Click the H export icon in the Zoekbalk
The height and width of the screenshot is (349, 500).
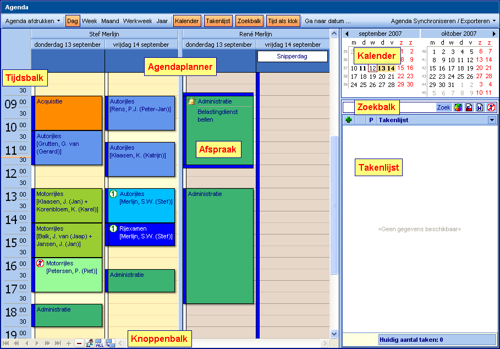(480, 108)
